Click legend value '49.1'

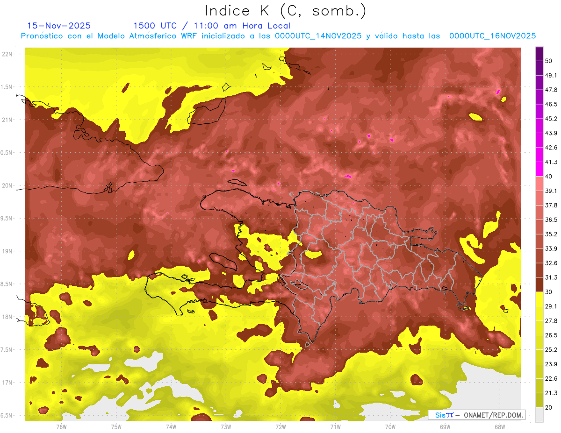(551, 75)
